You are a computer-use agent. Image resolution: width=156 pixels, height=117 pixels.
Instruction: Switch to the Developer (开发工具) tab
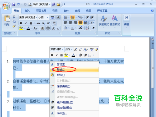pos(102,11)
